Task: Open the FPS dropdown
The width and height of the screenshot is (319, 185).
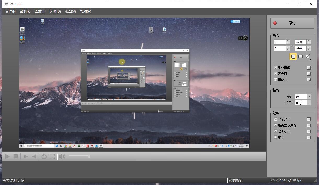Action: pyautogui.click(x=309, y=96)
